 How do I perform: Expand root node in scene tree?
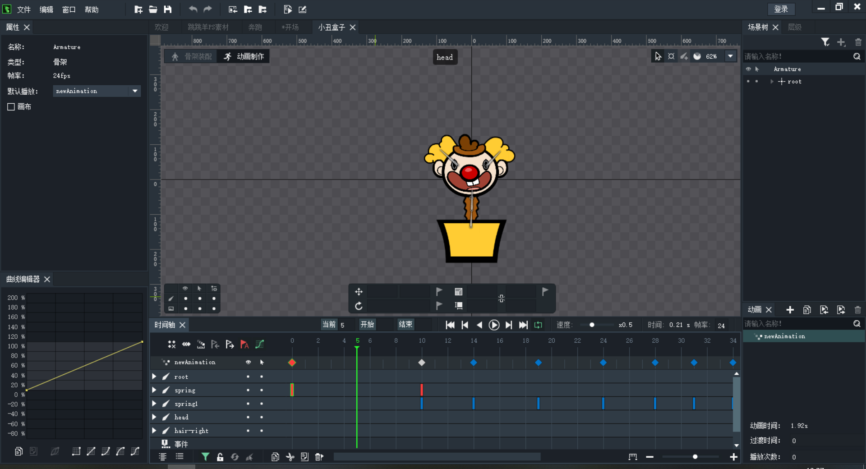tap(772, 82)
